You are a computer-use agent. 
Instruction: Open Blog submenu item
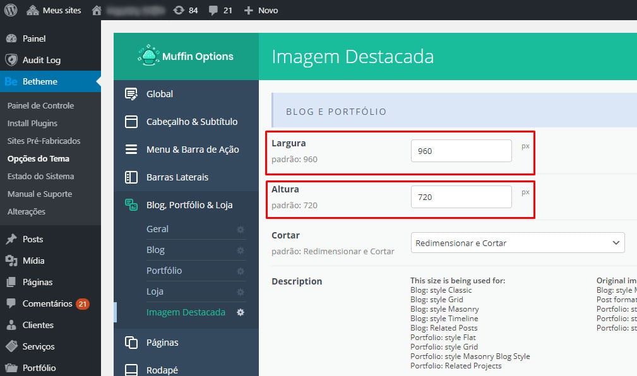[155, 250]
